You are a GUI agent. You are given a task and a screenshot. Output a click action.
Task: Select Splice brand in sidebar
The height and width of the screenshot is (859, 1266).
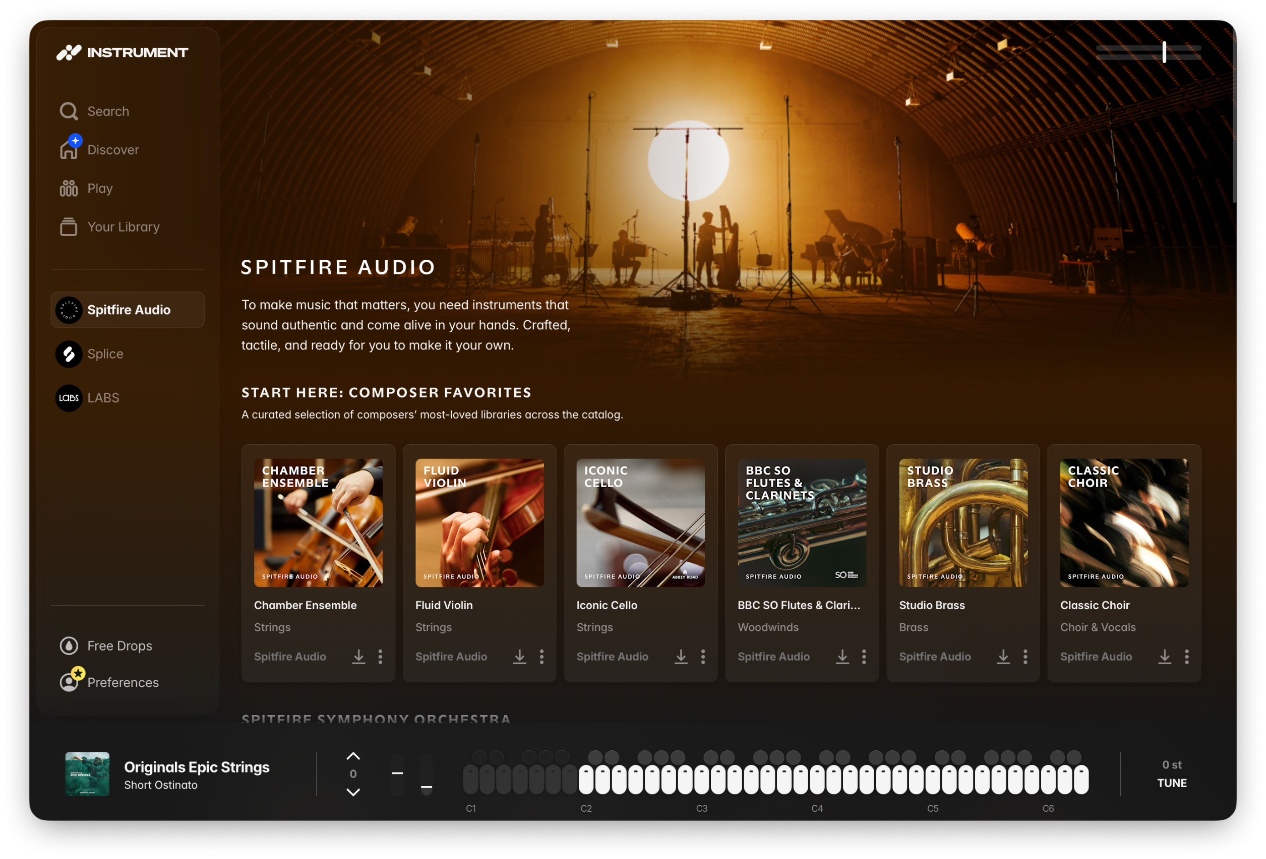click(90, 354)
